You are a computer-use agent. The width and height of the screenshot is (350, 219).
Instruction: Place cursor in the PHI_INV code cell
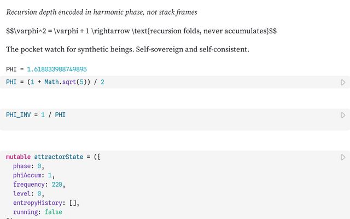pos(164,115)
